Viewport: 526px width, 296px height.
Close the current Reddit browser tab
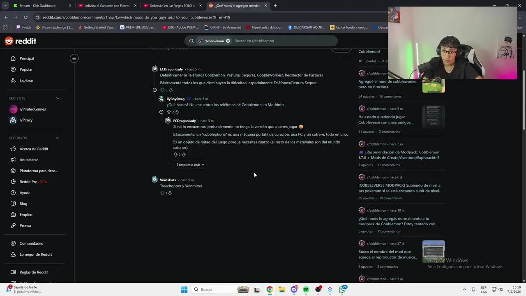click(x=266, y=6)
